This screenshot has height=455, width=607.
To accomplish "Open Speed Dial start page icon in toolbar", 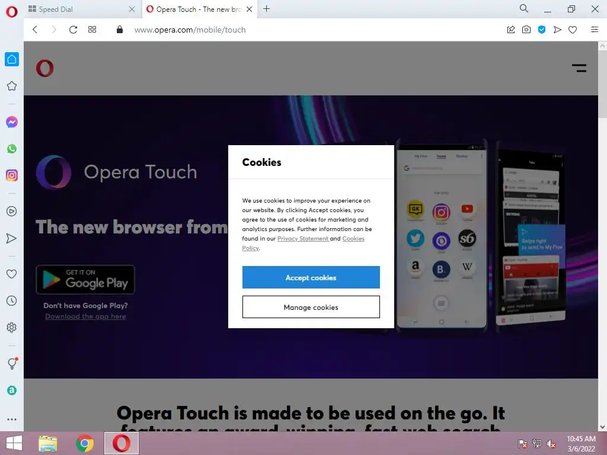I will point(92,30).
